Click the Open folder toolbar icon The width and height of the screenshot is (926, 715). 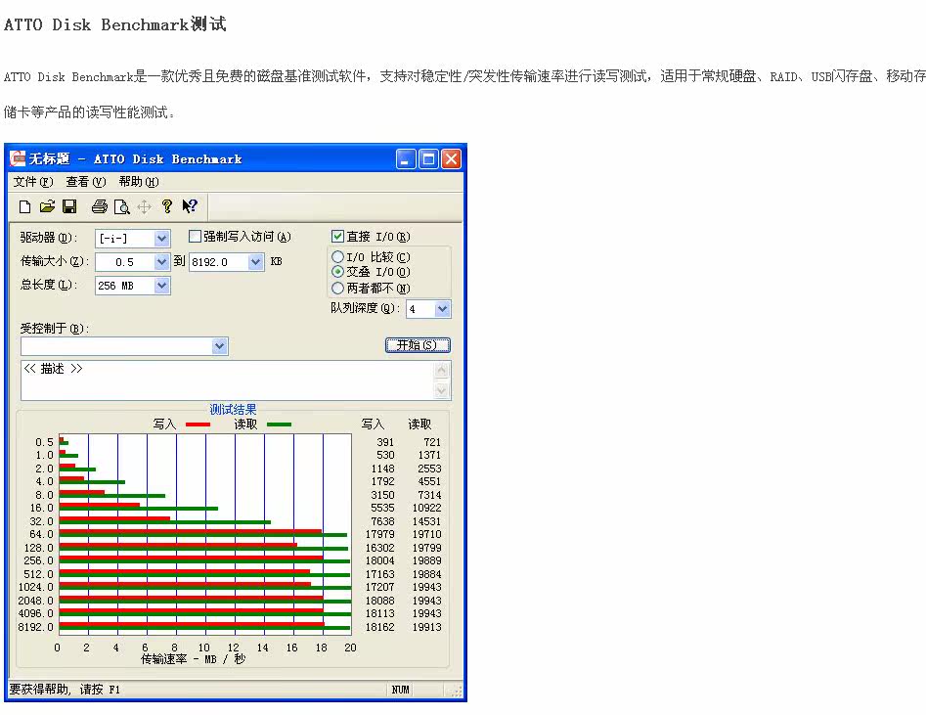pos(47,206)
